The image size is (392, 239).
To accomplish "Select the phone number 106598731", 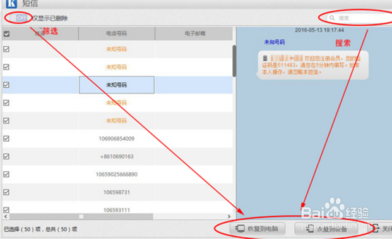I will 117,192.
